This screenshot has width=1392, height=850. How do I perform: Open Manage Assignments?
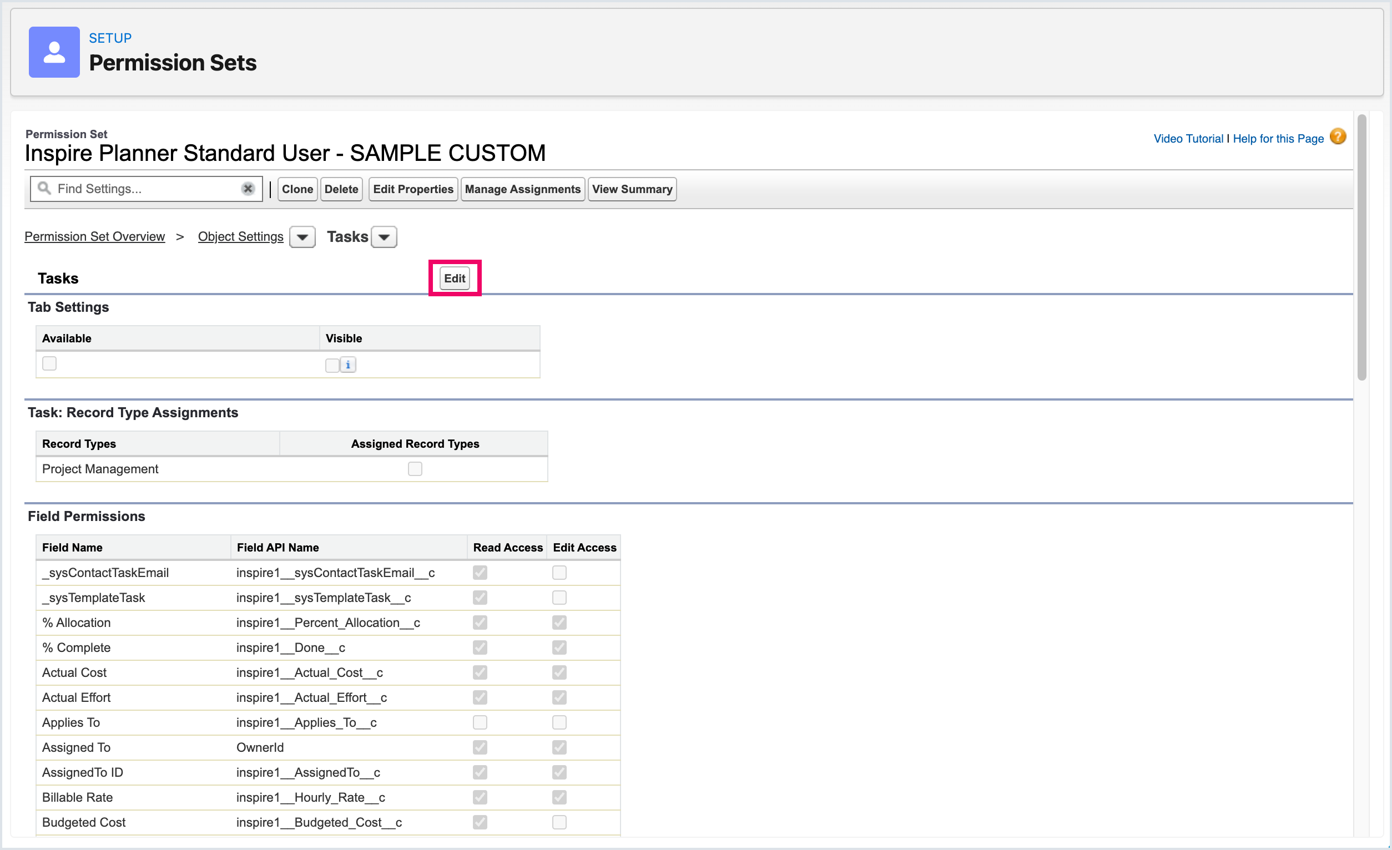pos(523,189)
